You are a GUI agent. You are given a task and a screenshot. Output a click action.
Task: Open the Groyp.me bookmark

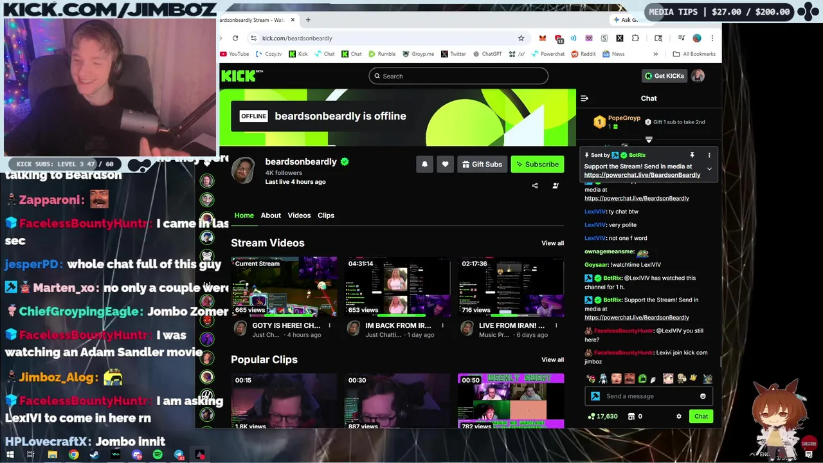coord(418,54)
